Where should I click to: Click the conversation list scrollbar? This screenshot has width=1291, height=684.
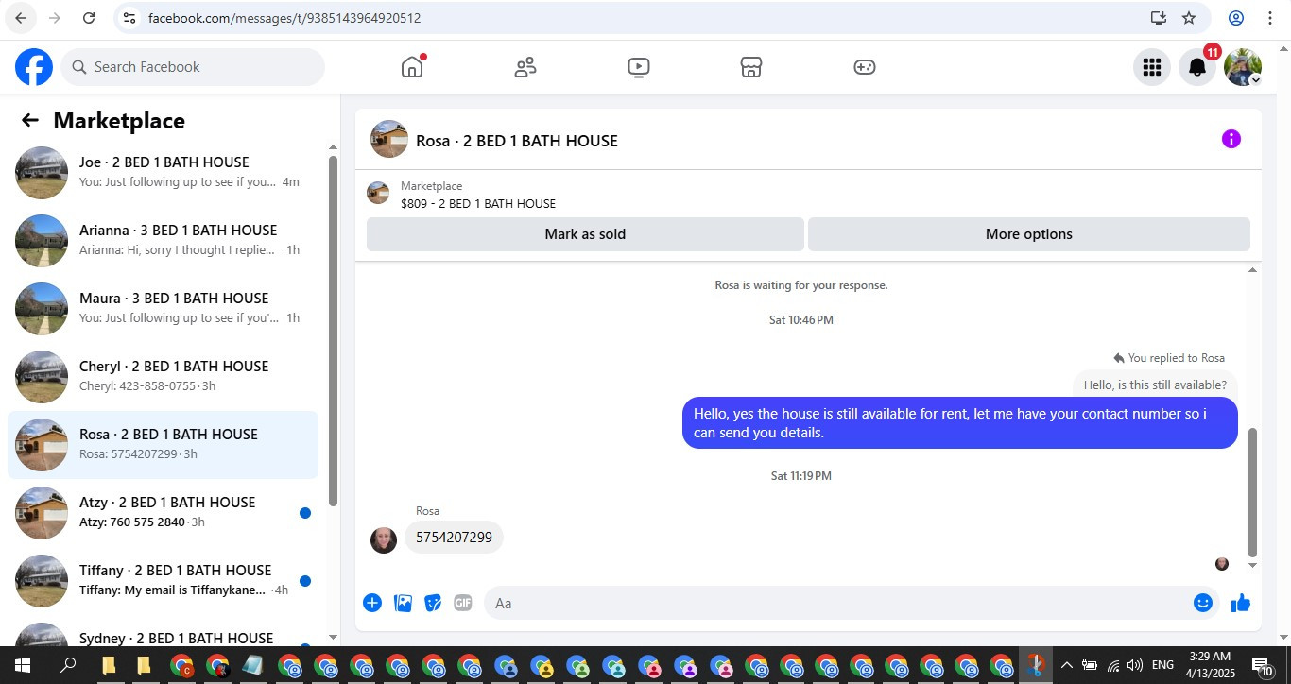point(333,331)
